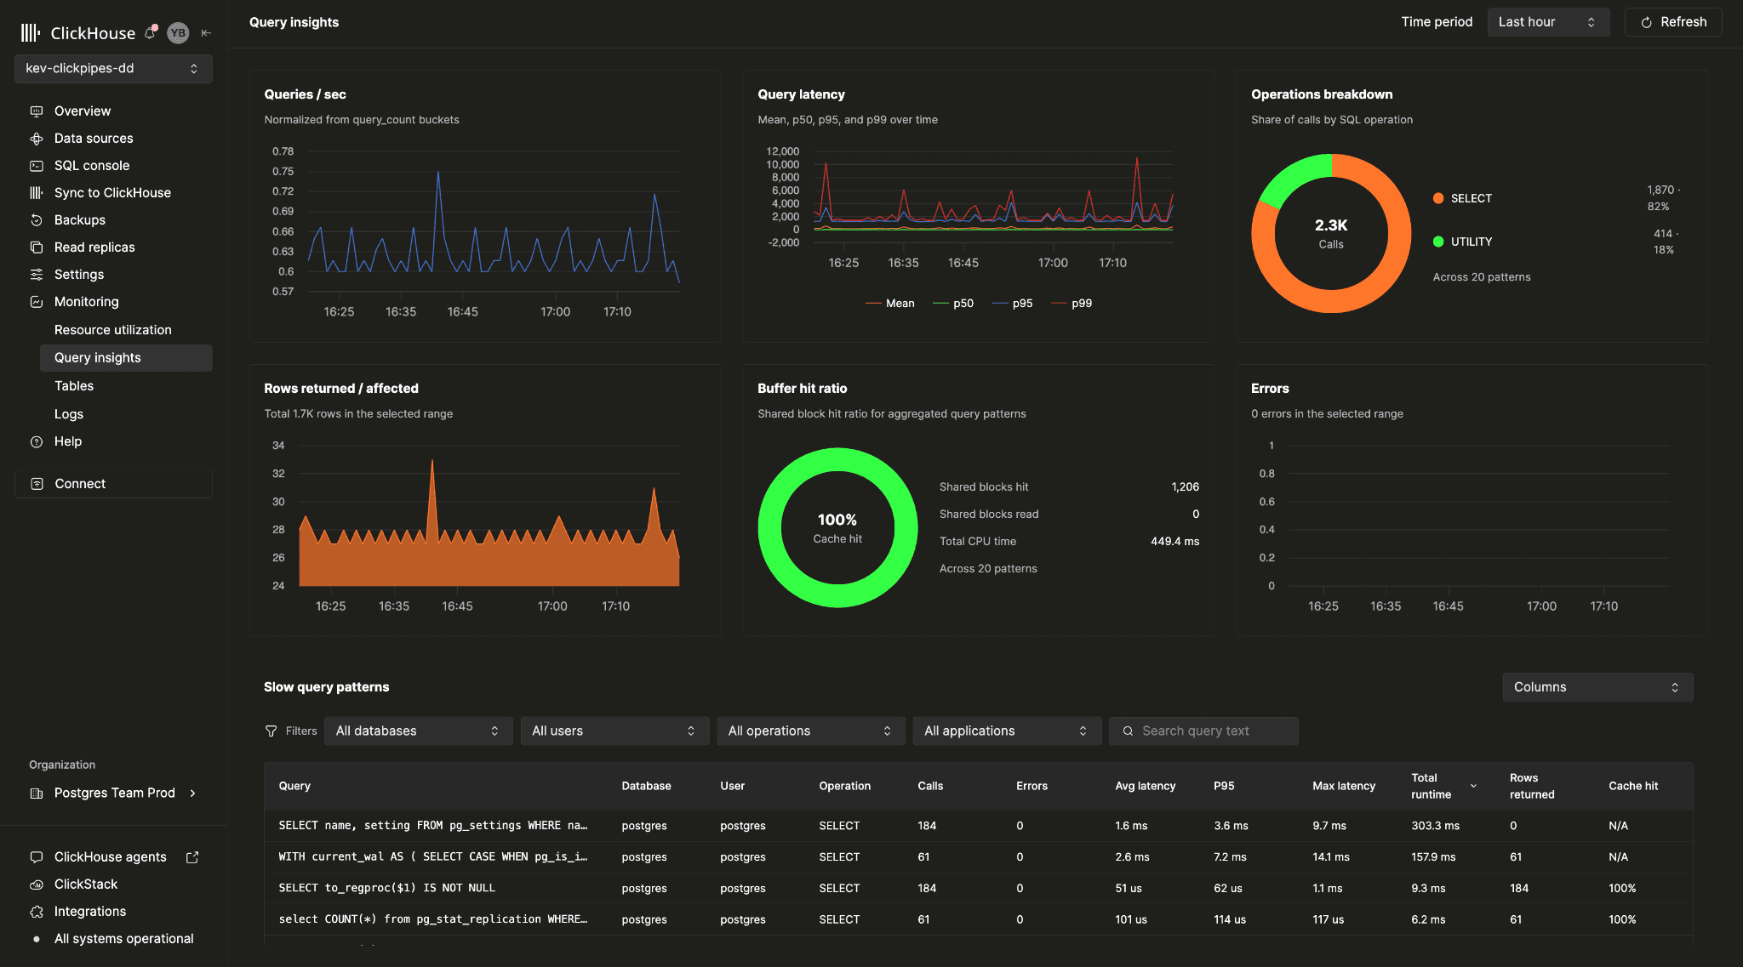Click the Sync to ClickHouse icon
The width and height of the screenshot is (1743, 967).
[37, 193]
